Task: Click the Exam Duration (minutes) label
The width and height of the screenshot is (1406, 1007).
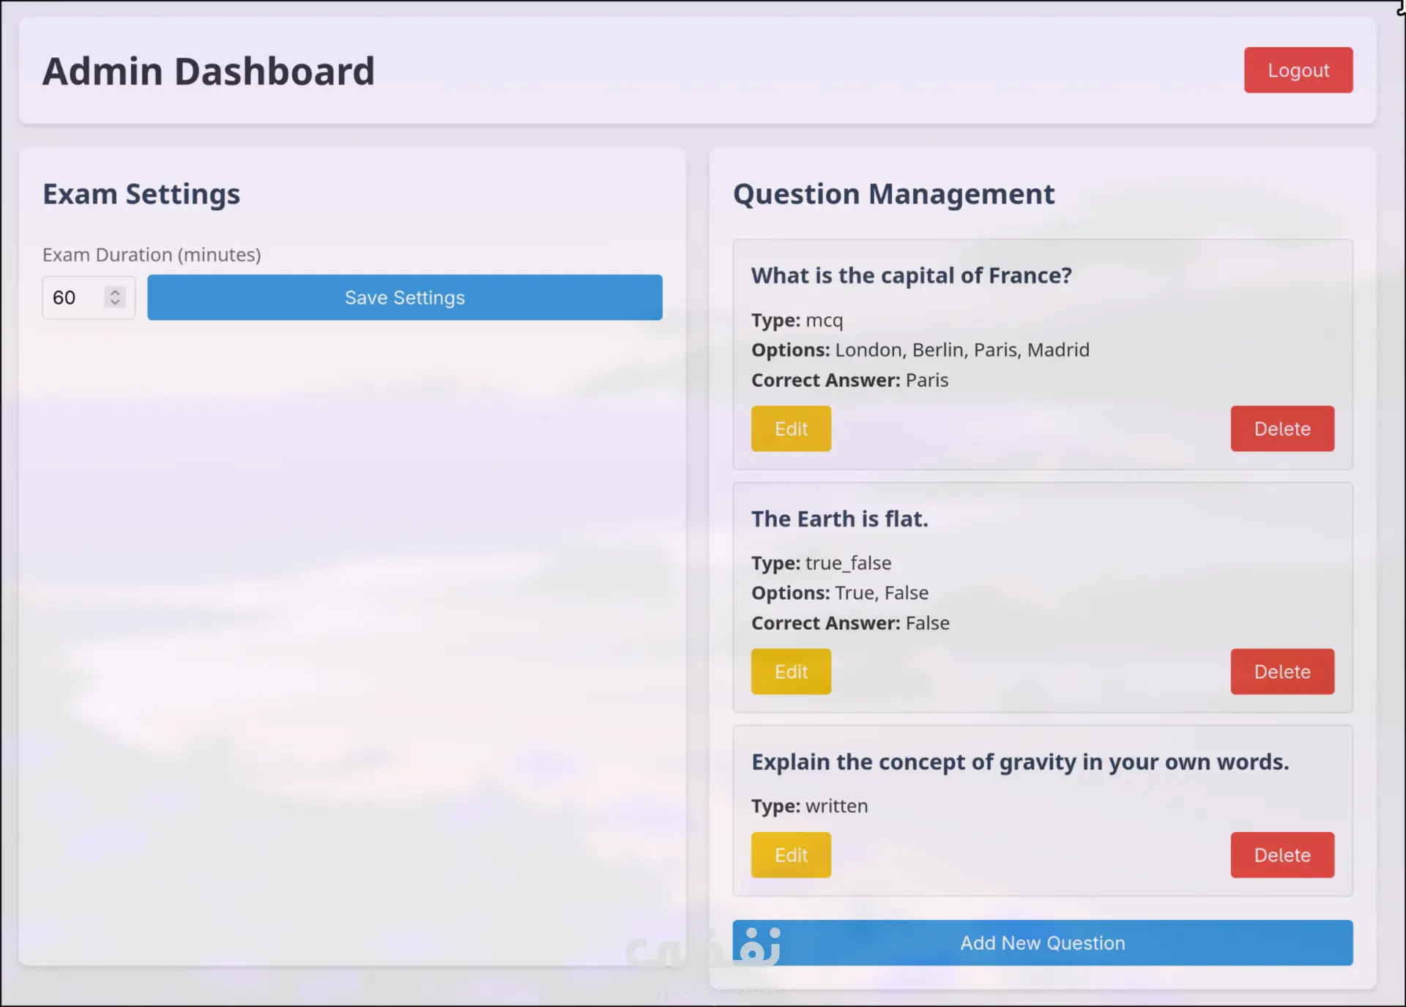Action: click(152, 255)
